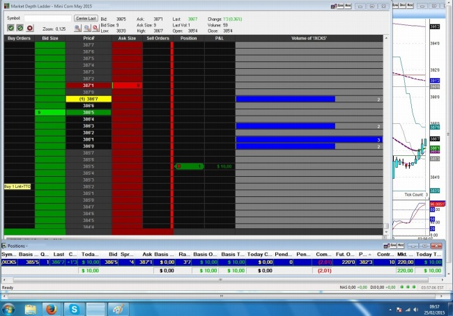Image resolution: width=453 pixels, height=316 pixels.
Task: Click the Position column header in the ladder
Action: pos(189,38)
